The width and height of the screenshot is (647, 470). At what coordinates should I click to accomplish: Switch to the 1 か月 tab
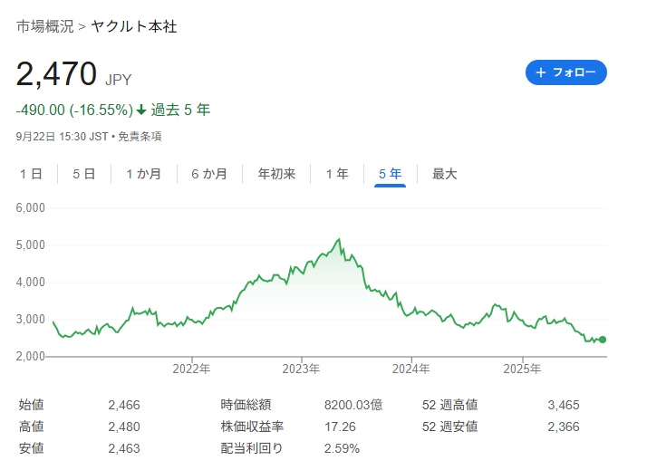click(x=143, y=174)
